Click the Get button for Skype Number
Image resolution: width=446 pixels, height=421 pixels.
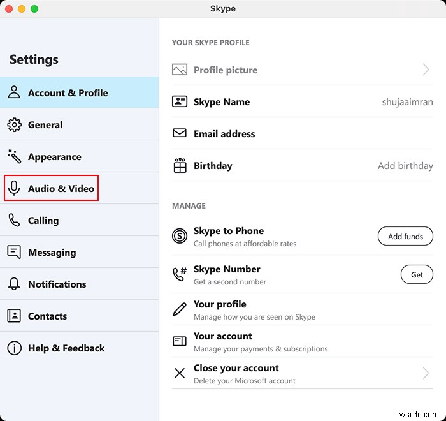[x=417, y=274]
